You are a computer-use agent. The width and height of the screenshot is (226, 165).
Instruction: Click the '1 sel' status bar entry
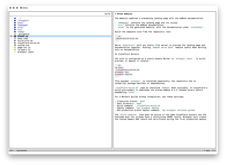tap(207, 151)
